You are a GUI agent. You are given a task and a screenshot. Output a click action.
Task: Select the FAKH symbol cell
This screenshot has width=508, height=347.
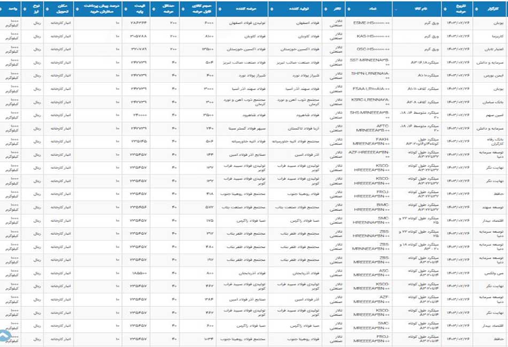point(368,141)
